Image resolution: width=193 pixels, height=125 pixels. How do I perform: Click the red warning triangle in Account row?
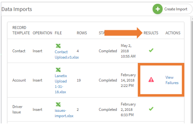(x=151, y=80)
